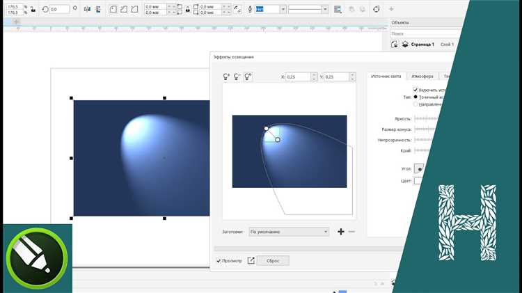Image resolution: width=522 pixels, height=293 pixels.
Task: Click the light source position handle in preview
Action: coord(266,128)
